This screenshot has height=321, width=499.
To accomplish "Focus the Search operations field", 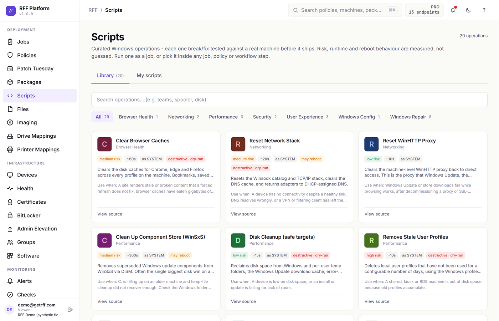I will coord(289,100).
